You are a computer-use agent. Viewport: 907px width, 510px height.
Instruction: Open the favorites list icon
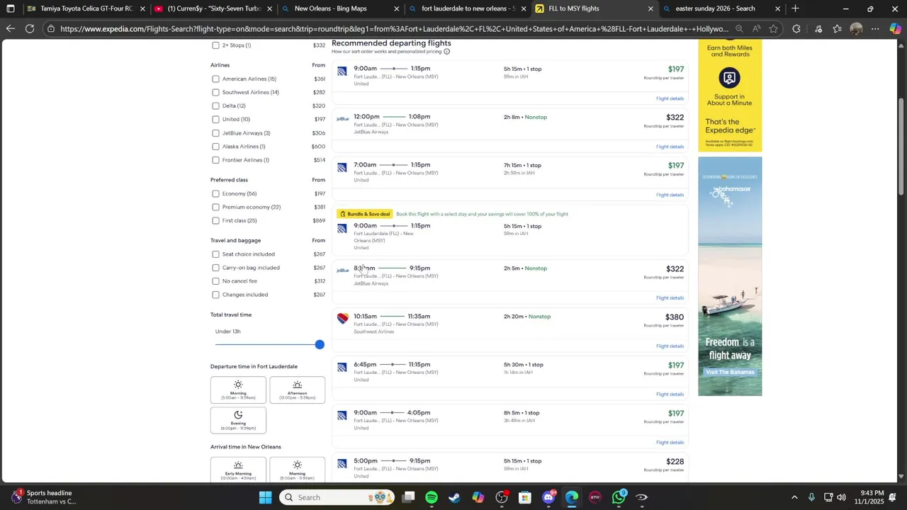(x=837, y=29)
